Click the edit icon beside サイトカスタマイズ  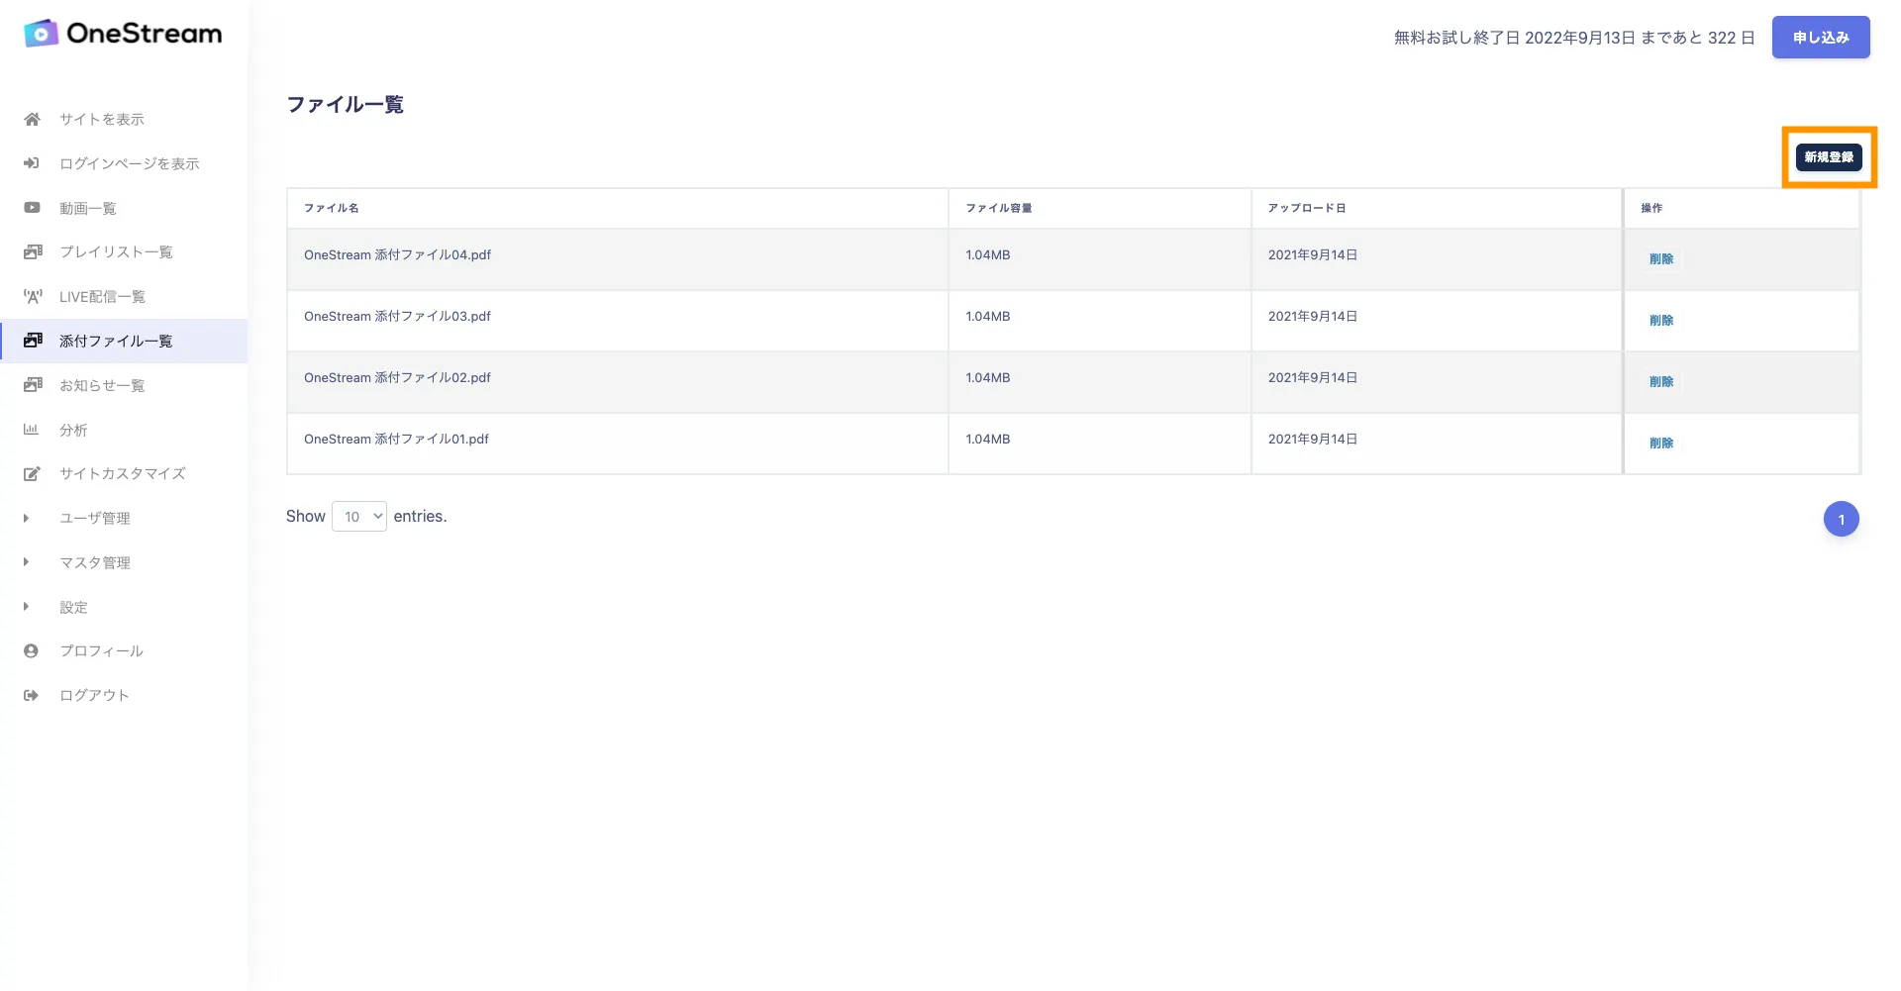coord(32,473)
